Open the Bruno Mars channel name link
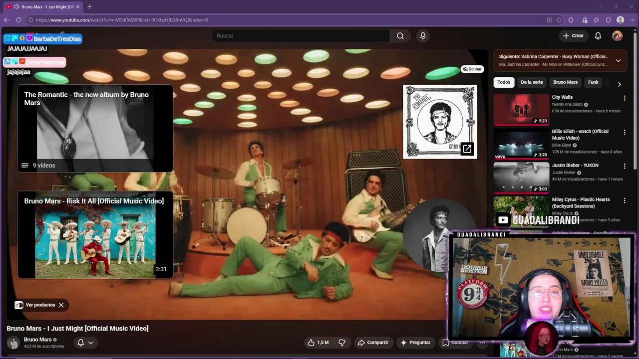Screen dimensions: 639x359 (x=38, y=340)
